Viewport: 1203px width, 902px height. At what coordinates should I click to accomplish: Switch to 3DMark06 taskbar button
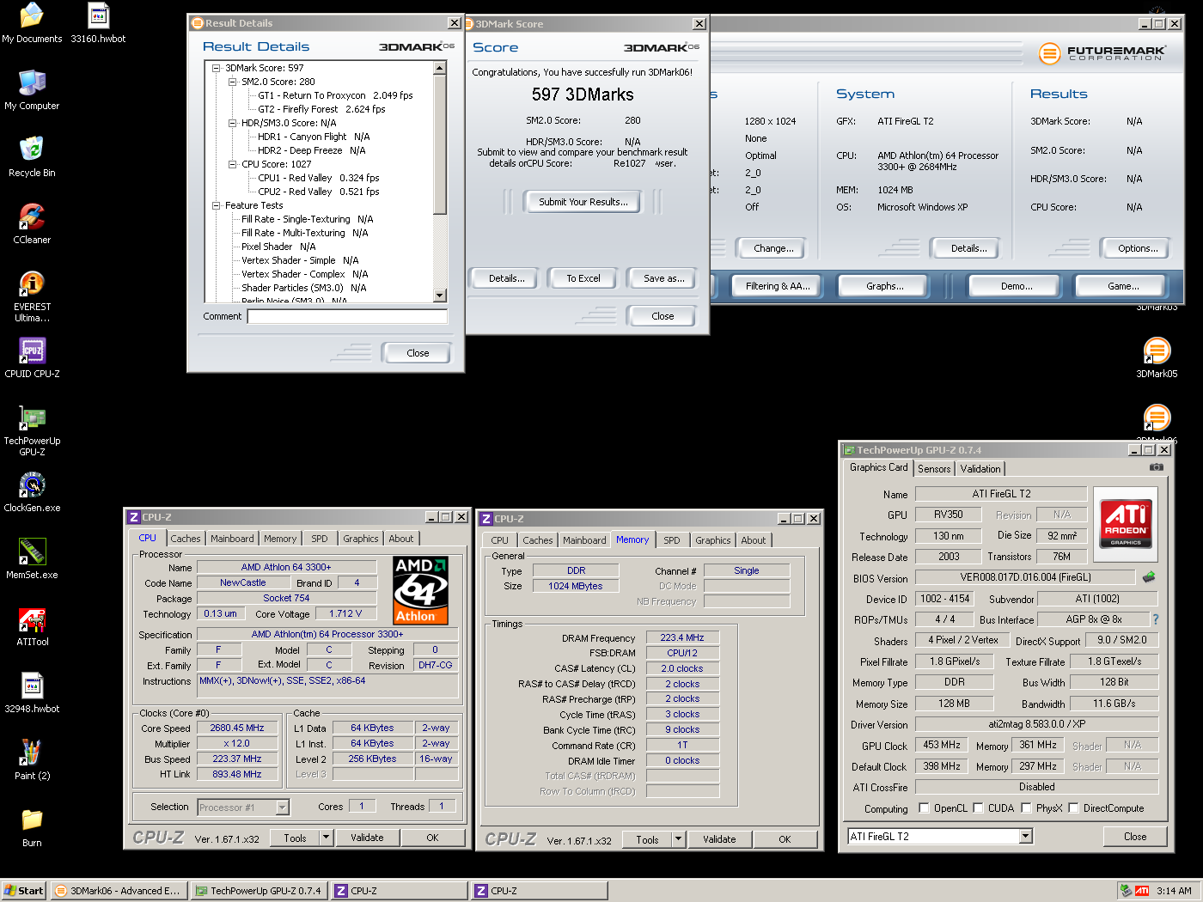click(x=119, y=891)
